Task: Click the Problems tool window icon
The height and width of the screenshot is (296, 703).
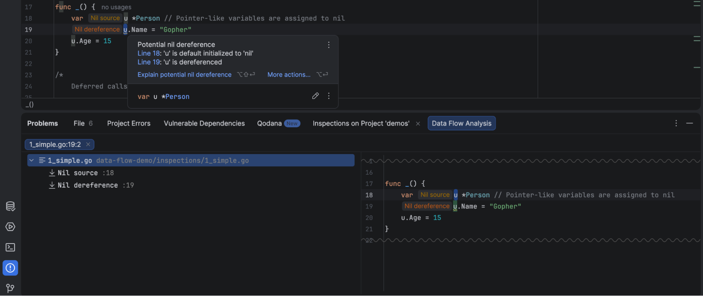Action: click(x=10, y=268)
